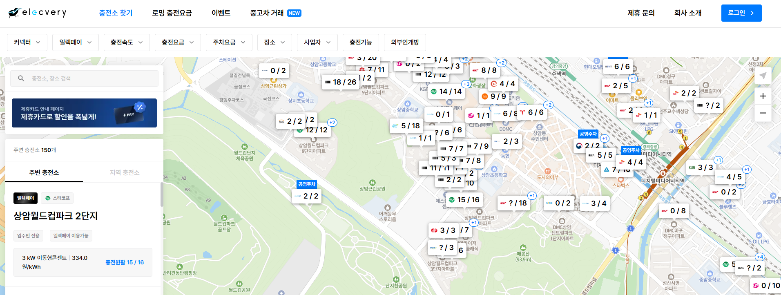Image resolution: width=781 pixels, height=295 pixels.
Task: Click the my-location arrow icon
Action: pos(763,76)
